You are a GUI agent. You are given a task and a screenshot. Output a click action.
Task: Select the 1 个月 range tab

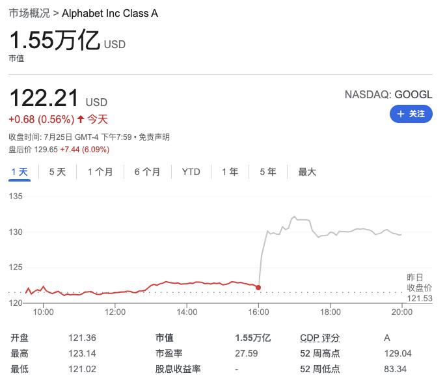point(100,172)
